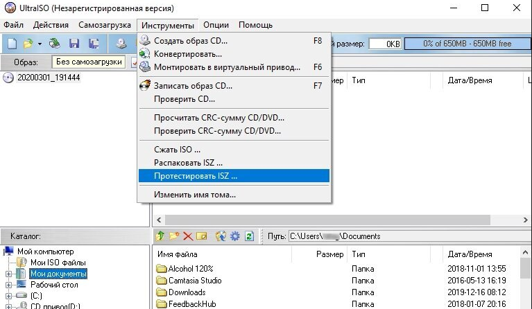
Task: Select the Alcohol 120% folder
Action: 191,269
